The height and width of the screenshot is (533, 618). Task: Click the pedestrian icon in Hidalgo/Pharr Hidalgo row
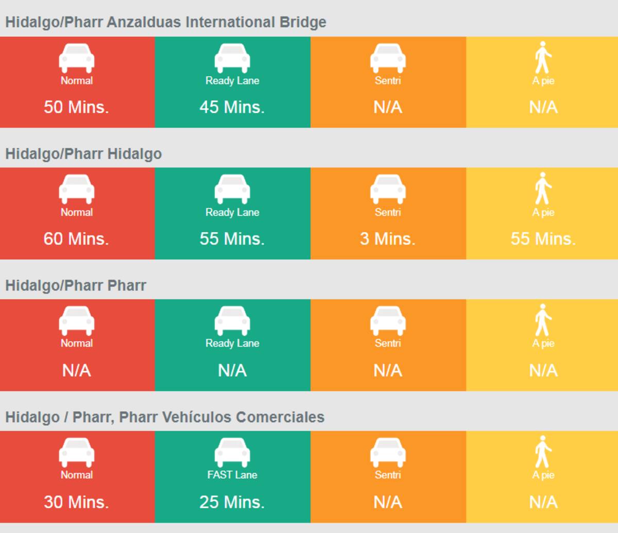pyautogui.click(x=543, y=189)
